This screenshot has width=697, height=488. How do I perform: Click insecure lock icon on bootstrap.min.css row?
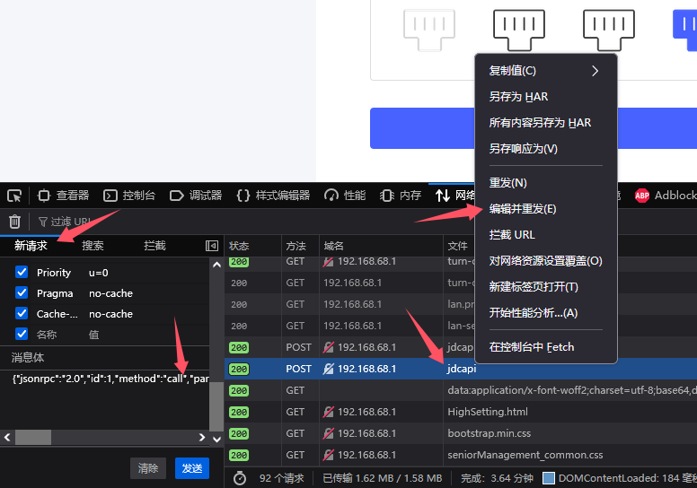pyautogui.click(x=329, y=433)
